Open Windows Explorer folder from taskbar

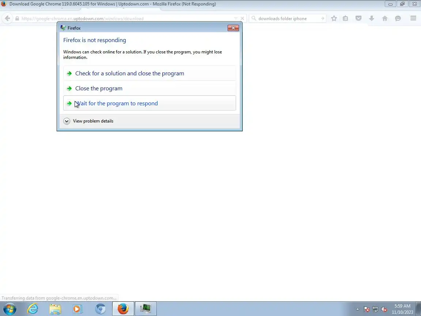pos(55,309)
